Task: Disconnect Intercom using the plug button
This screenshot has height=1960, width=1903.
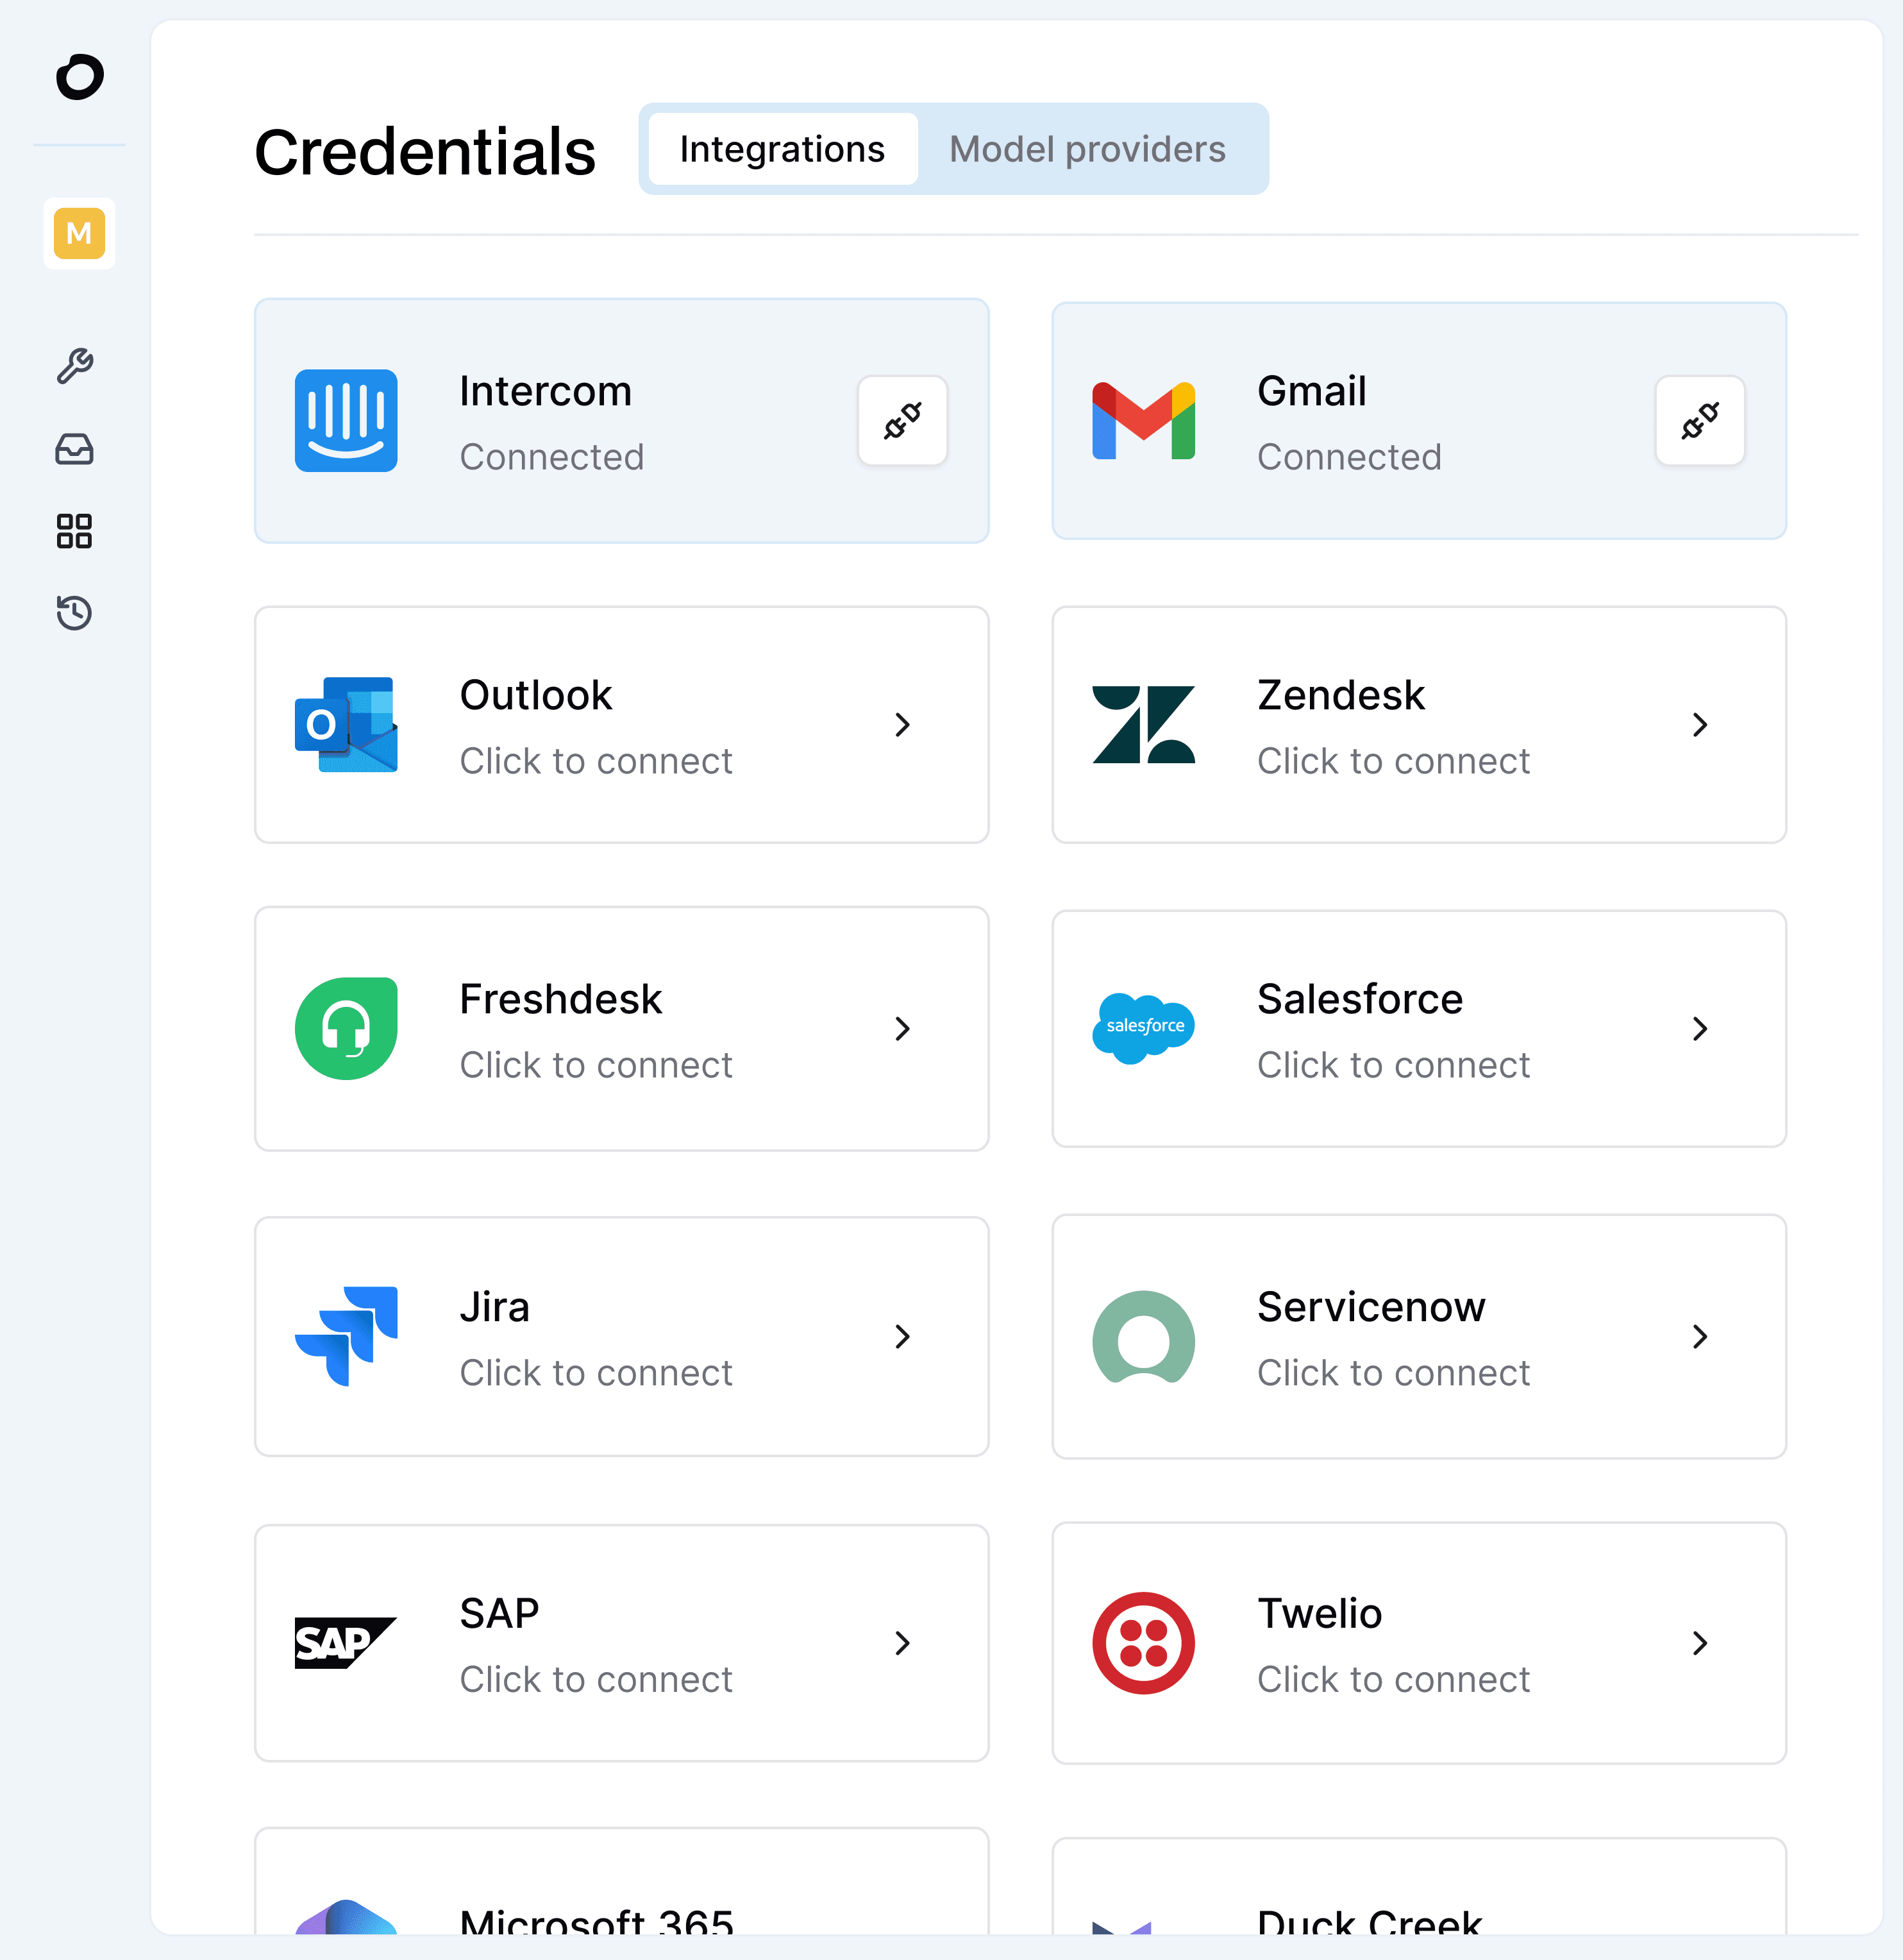Action: pos(901,421)
